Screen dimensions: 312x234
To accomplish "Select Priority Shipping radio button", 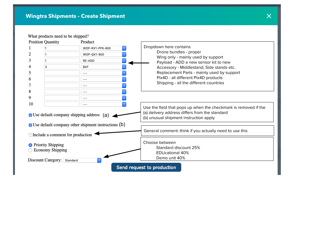I will tap(30, 145).
